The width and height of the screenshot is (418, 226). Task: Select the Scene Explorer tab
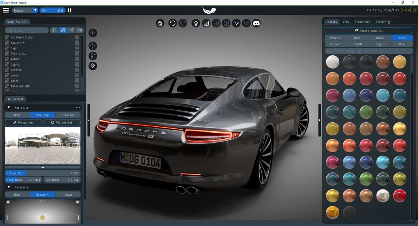[17, 22]
